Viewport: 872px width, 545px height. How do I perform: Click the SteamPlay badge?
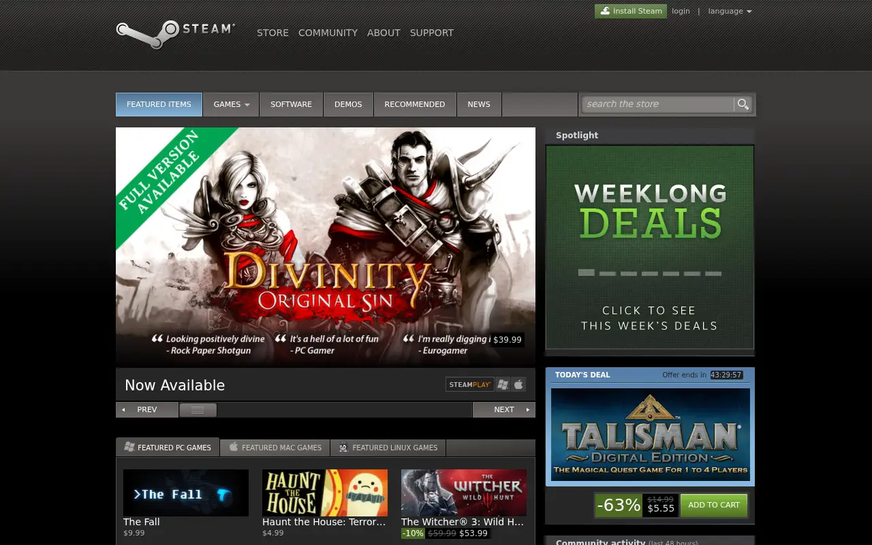click(x=470, y=385)
